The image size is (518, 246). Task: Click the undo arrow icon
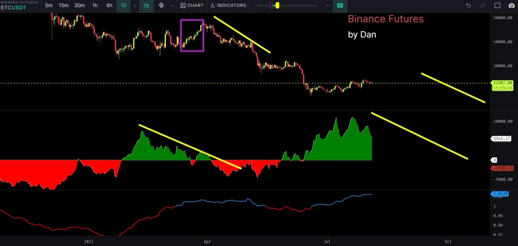(469, 6)
